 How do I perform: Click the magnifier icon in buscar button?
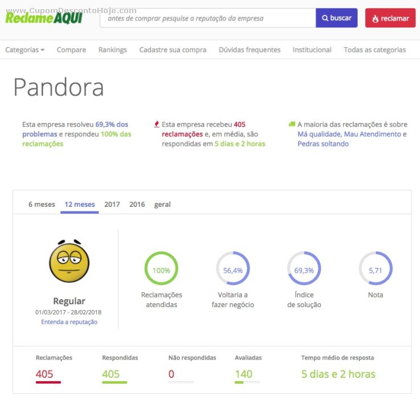pyautogui.click(x=325, y=18)
